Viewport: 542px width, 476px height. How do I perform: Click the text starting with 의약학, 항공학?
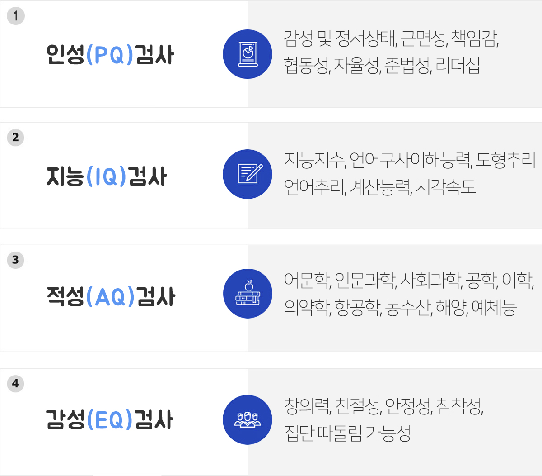point(400,308)
